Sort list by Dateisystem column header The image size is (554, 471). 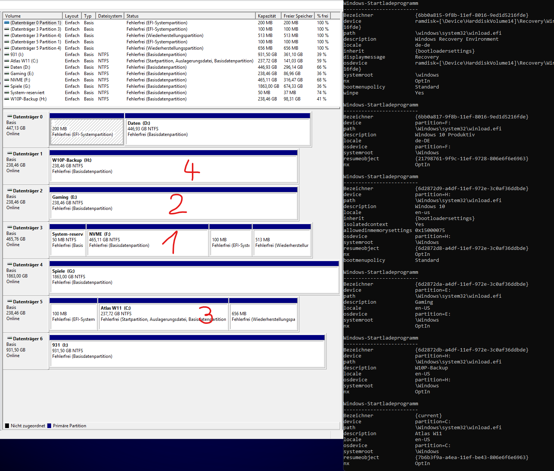pyautogui.click(x=110, y=16)
